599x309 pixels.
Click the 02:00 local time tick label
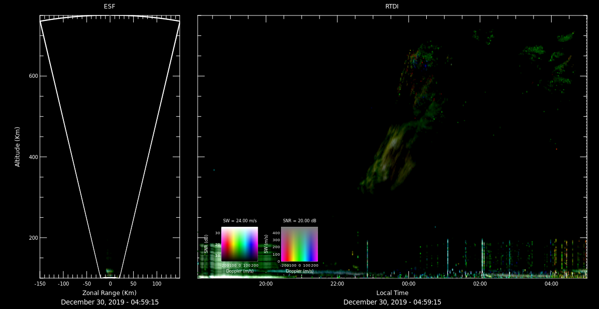480,284
